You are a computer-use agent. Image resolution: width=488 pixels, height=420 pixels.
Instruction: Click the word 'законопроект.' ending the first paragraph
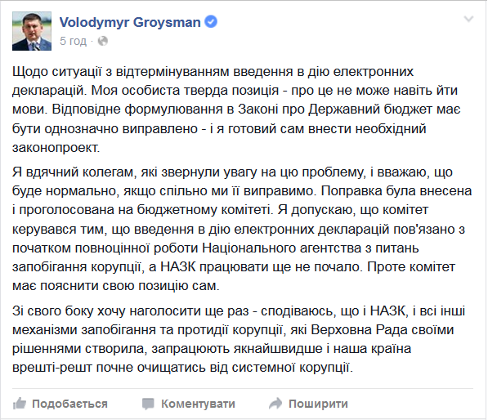56,147
